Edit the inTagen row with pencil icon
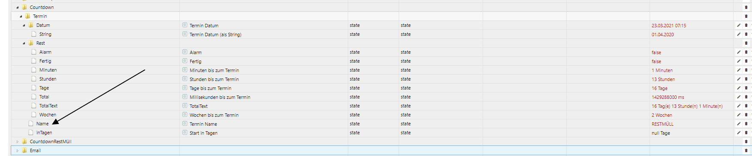The image size is (752, 156). pyautogui.click(x=739, y=133)
